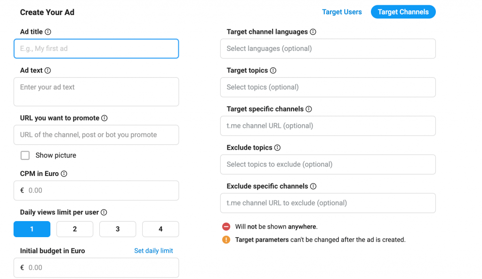This screenshot has height=279, width=482.
Task: Expand the Select topics field
Action: 328,87
